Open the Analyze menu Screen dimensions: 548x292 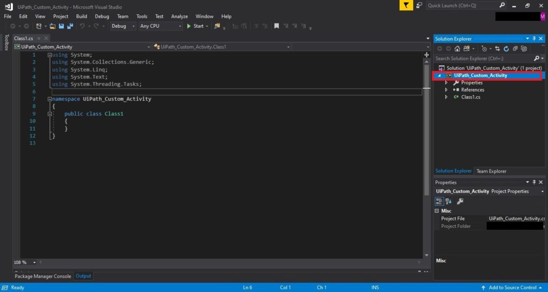(x=179, y=17)
